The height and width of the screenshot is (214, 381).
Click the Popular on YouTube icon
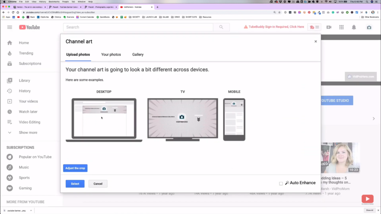(10, 157)
